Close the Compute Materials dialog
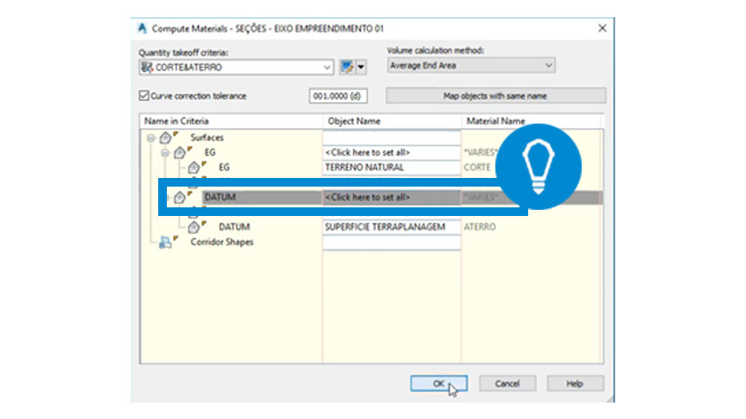The height and width of the screenshot is (419, 746). pyautogui.click(x=603, y=28)
